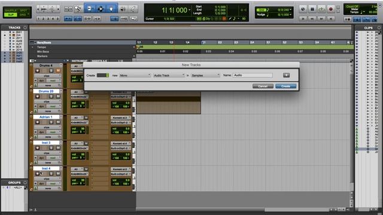Click Return to Zero transport button
The height and width of the screenshot is (215, 383).
pos(303,19)
